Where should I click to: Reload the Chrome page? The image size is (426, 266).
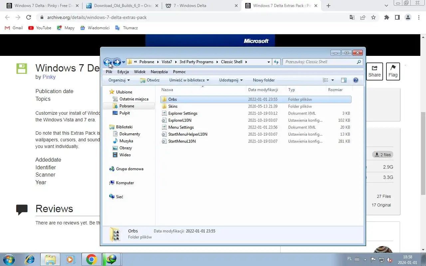[29, 17]
